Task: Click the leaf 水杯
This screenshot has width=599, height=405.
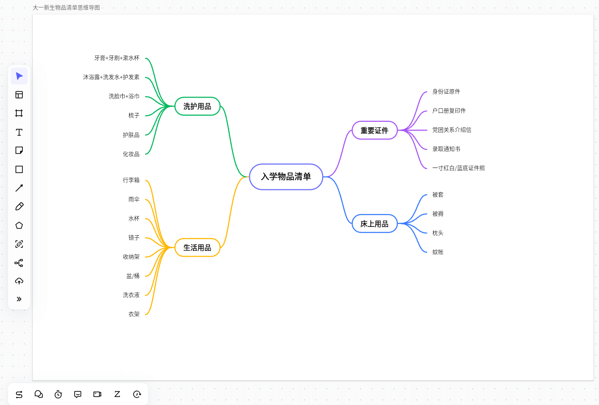Action: [x=134, y=218]
